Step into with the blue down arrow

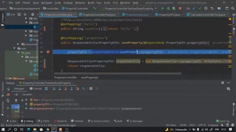click(60, 89)
